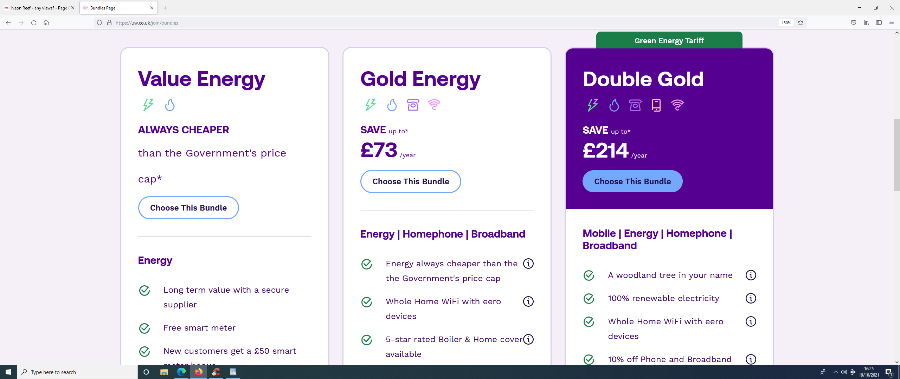Viewport: 900px width, 379px height.
Task: Open Microsoft Edge from the taskbar
Action: [181, 372]
